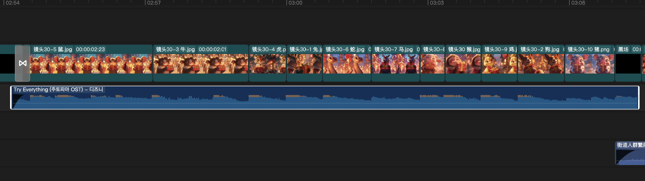This screenshot has width=645, height=181.
Task: Select the 镜头30-8 clip with the sheep
Action: pyautogui.click(x=432, y=63)
